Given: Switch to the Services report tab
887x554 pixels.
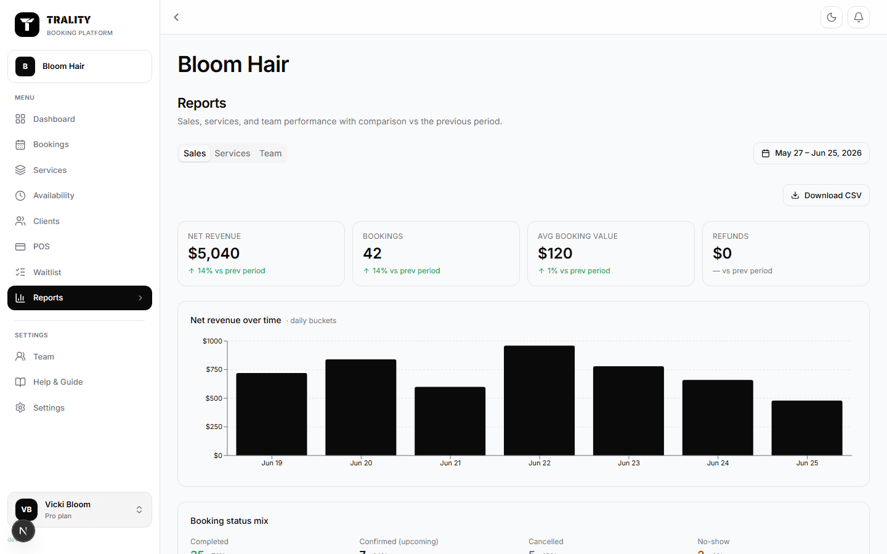Looking at the screenshot, I should pyautogui.click(x=232, y=153).
